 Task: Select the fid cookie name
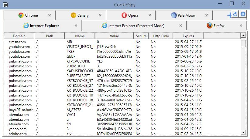[x=69, y=124]
